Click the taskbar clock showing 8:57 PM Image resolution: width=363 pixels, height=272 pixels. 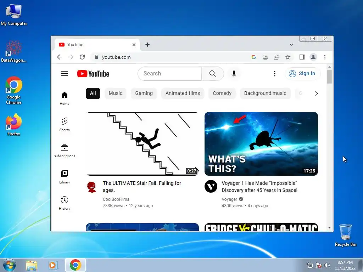pos(345,265)
